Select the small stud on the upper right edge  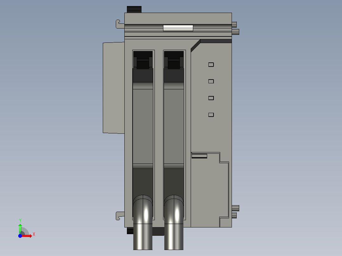point(236,31)
